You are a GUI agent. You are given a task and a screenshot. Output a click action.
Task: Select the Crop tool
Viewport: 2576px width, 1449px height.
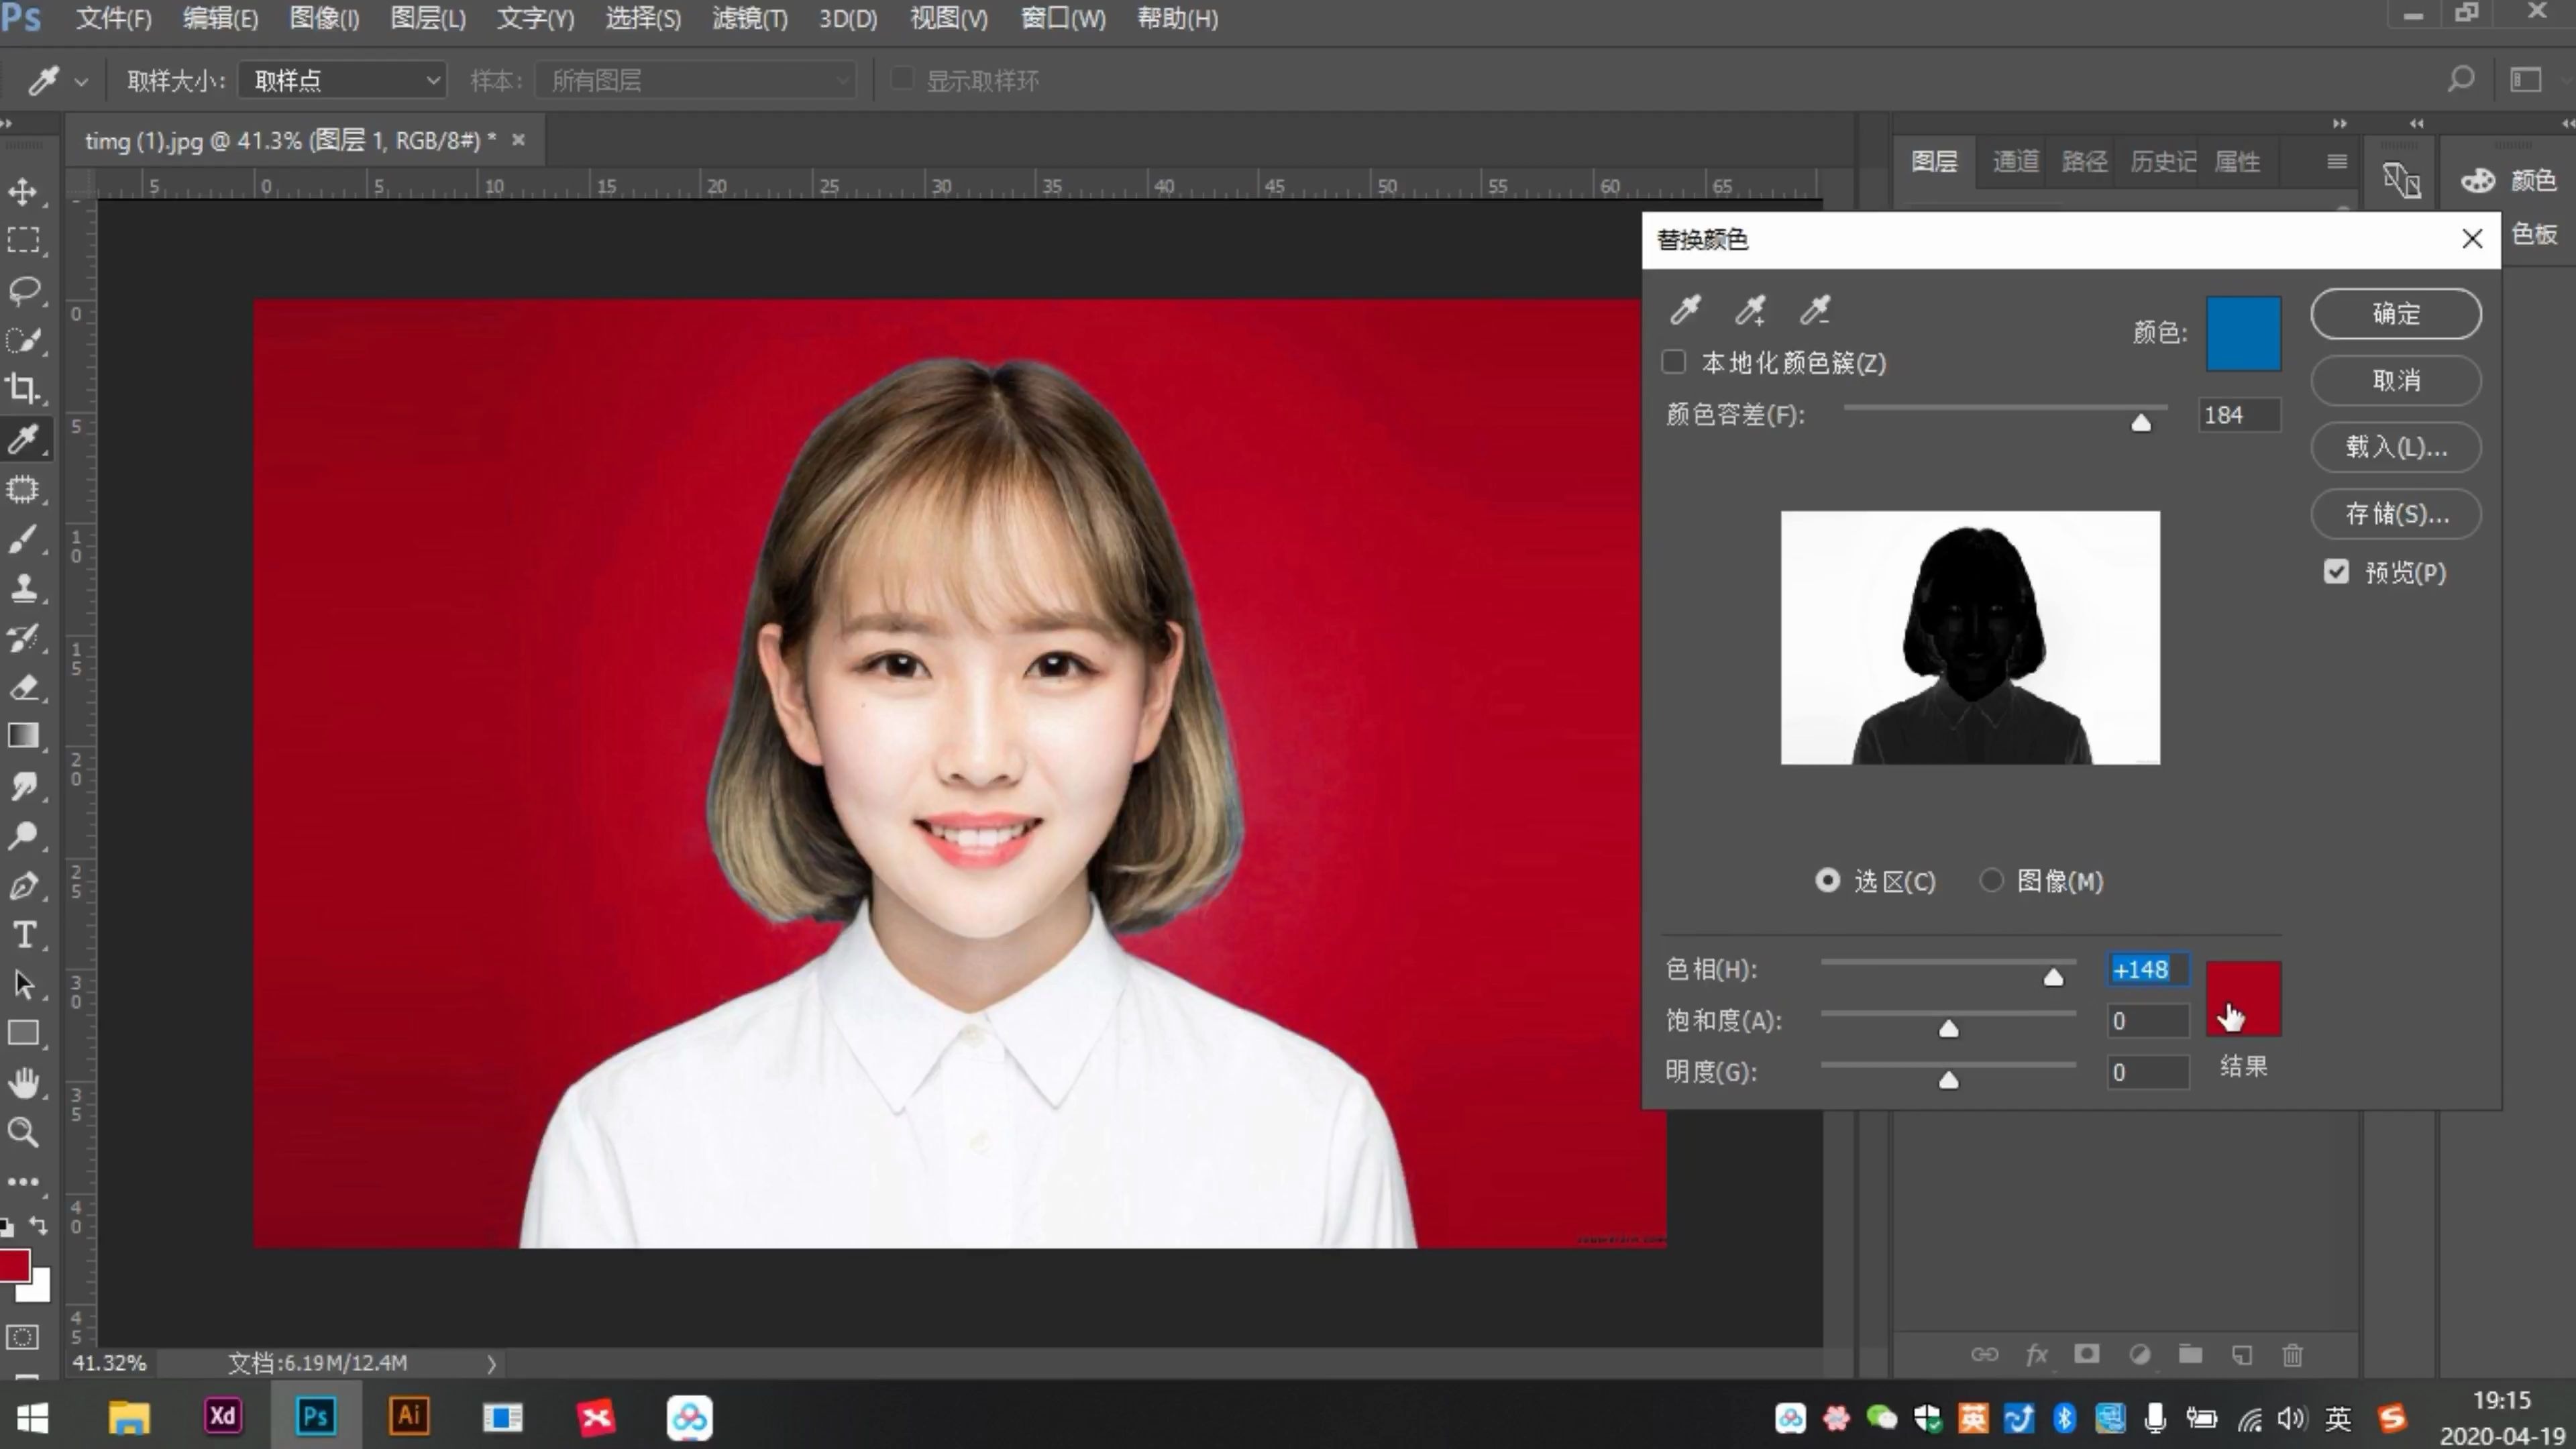(23, 388)
